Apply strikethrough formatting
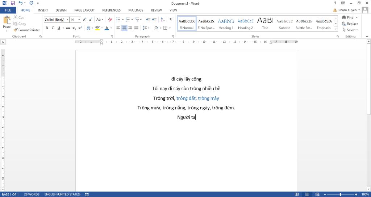 pos(68,28)
